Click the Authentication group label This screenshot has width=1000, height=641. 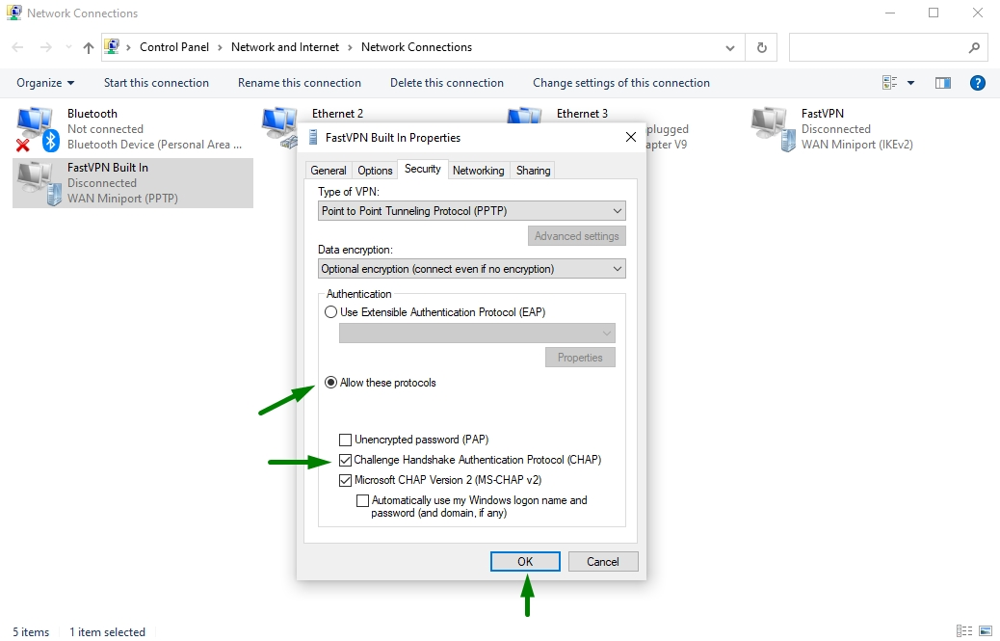[359, 294]
